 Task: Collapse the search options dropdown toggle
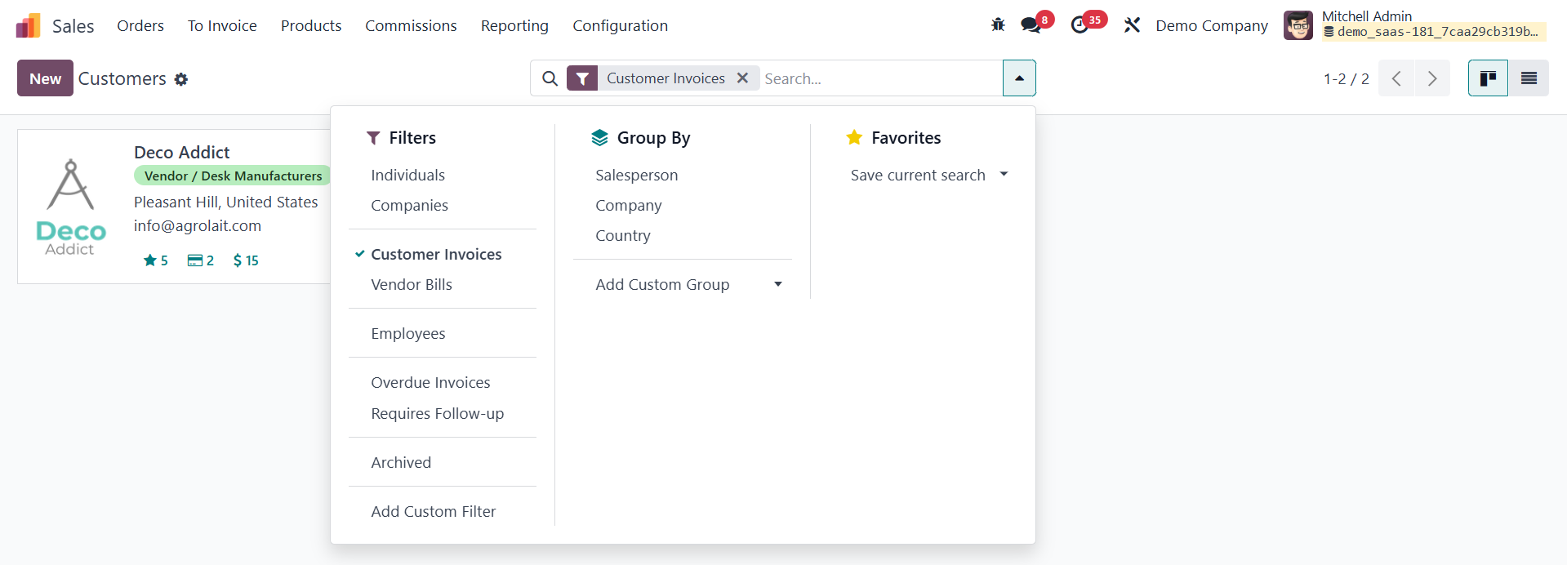[1019, 78]
